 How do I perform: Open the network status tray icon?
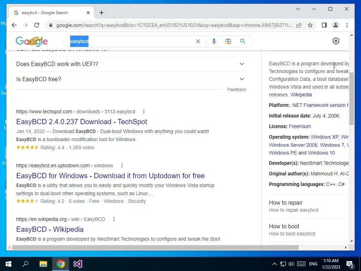283,264
